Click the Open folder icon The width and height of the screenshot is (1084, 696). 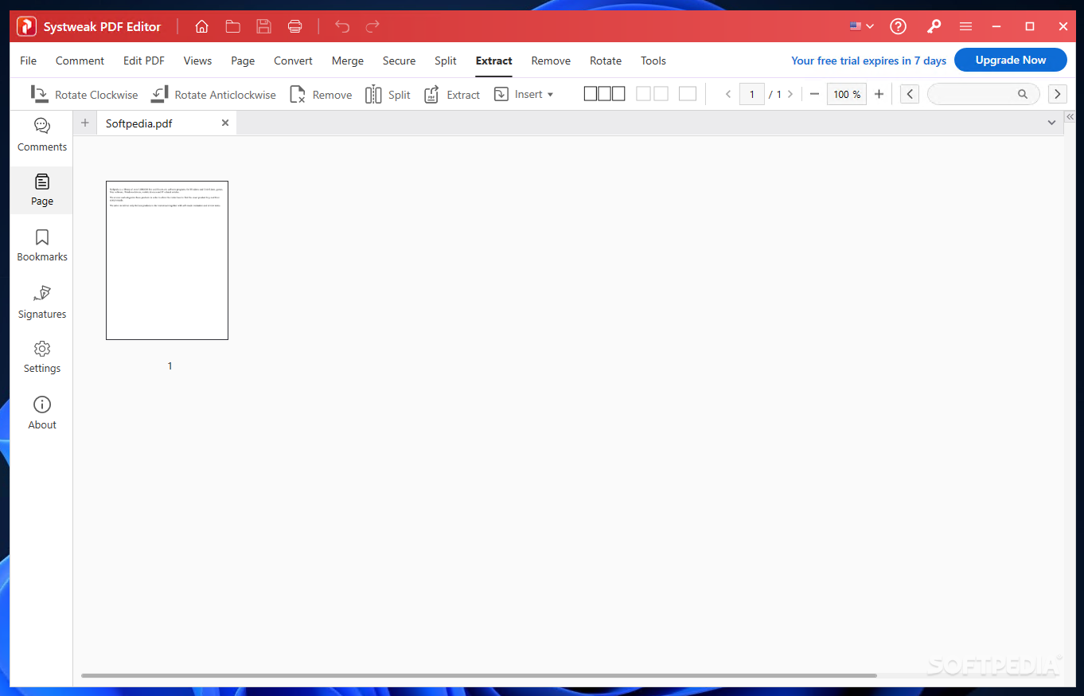tap(232, 26)
